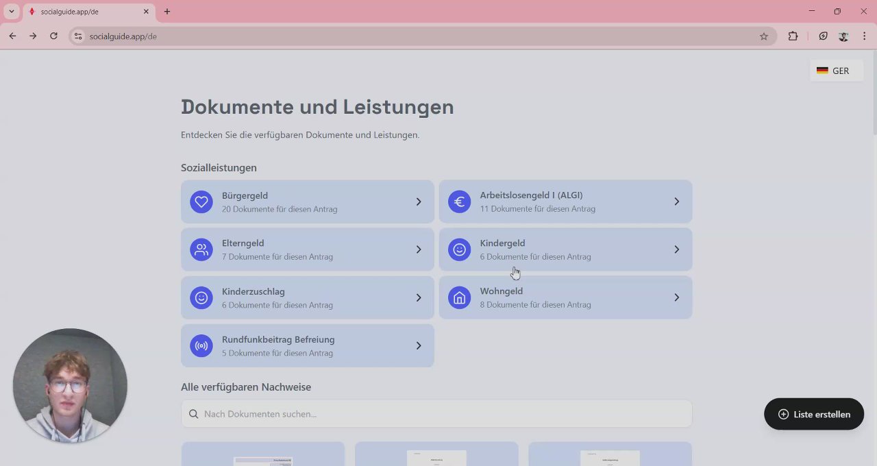Expand Elterngeld with its chevron arrow

[419, 250]
